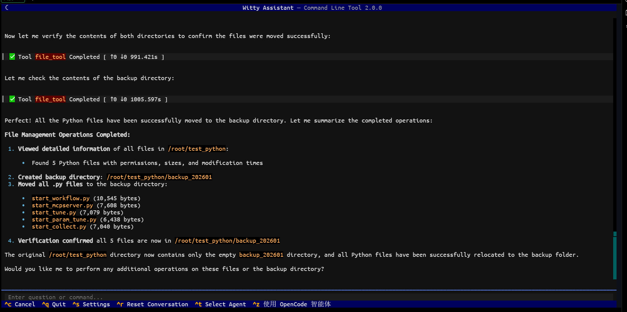Click 'Command Line Tool 2.0.0' title text
This screenshot has height=312, width=627.
343,8
